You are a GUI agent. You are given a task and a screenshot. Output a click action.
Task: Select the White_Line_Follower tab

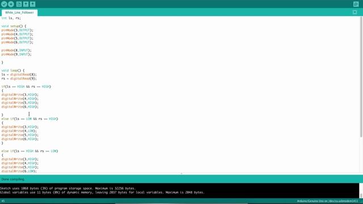pyautogui.click(x=19, y=12)
